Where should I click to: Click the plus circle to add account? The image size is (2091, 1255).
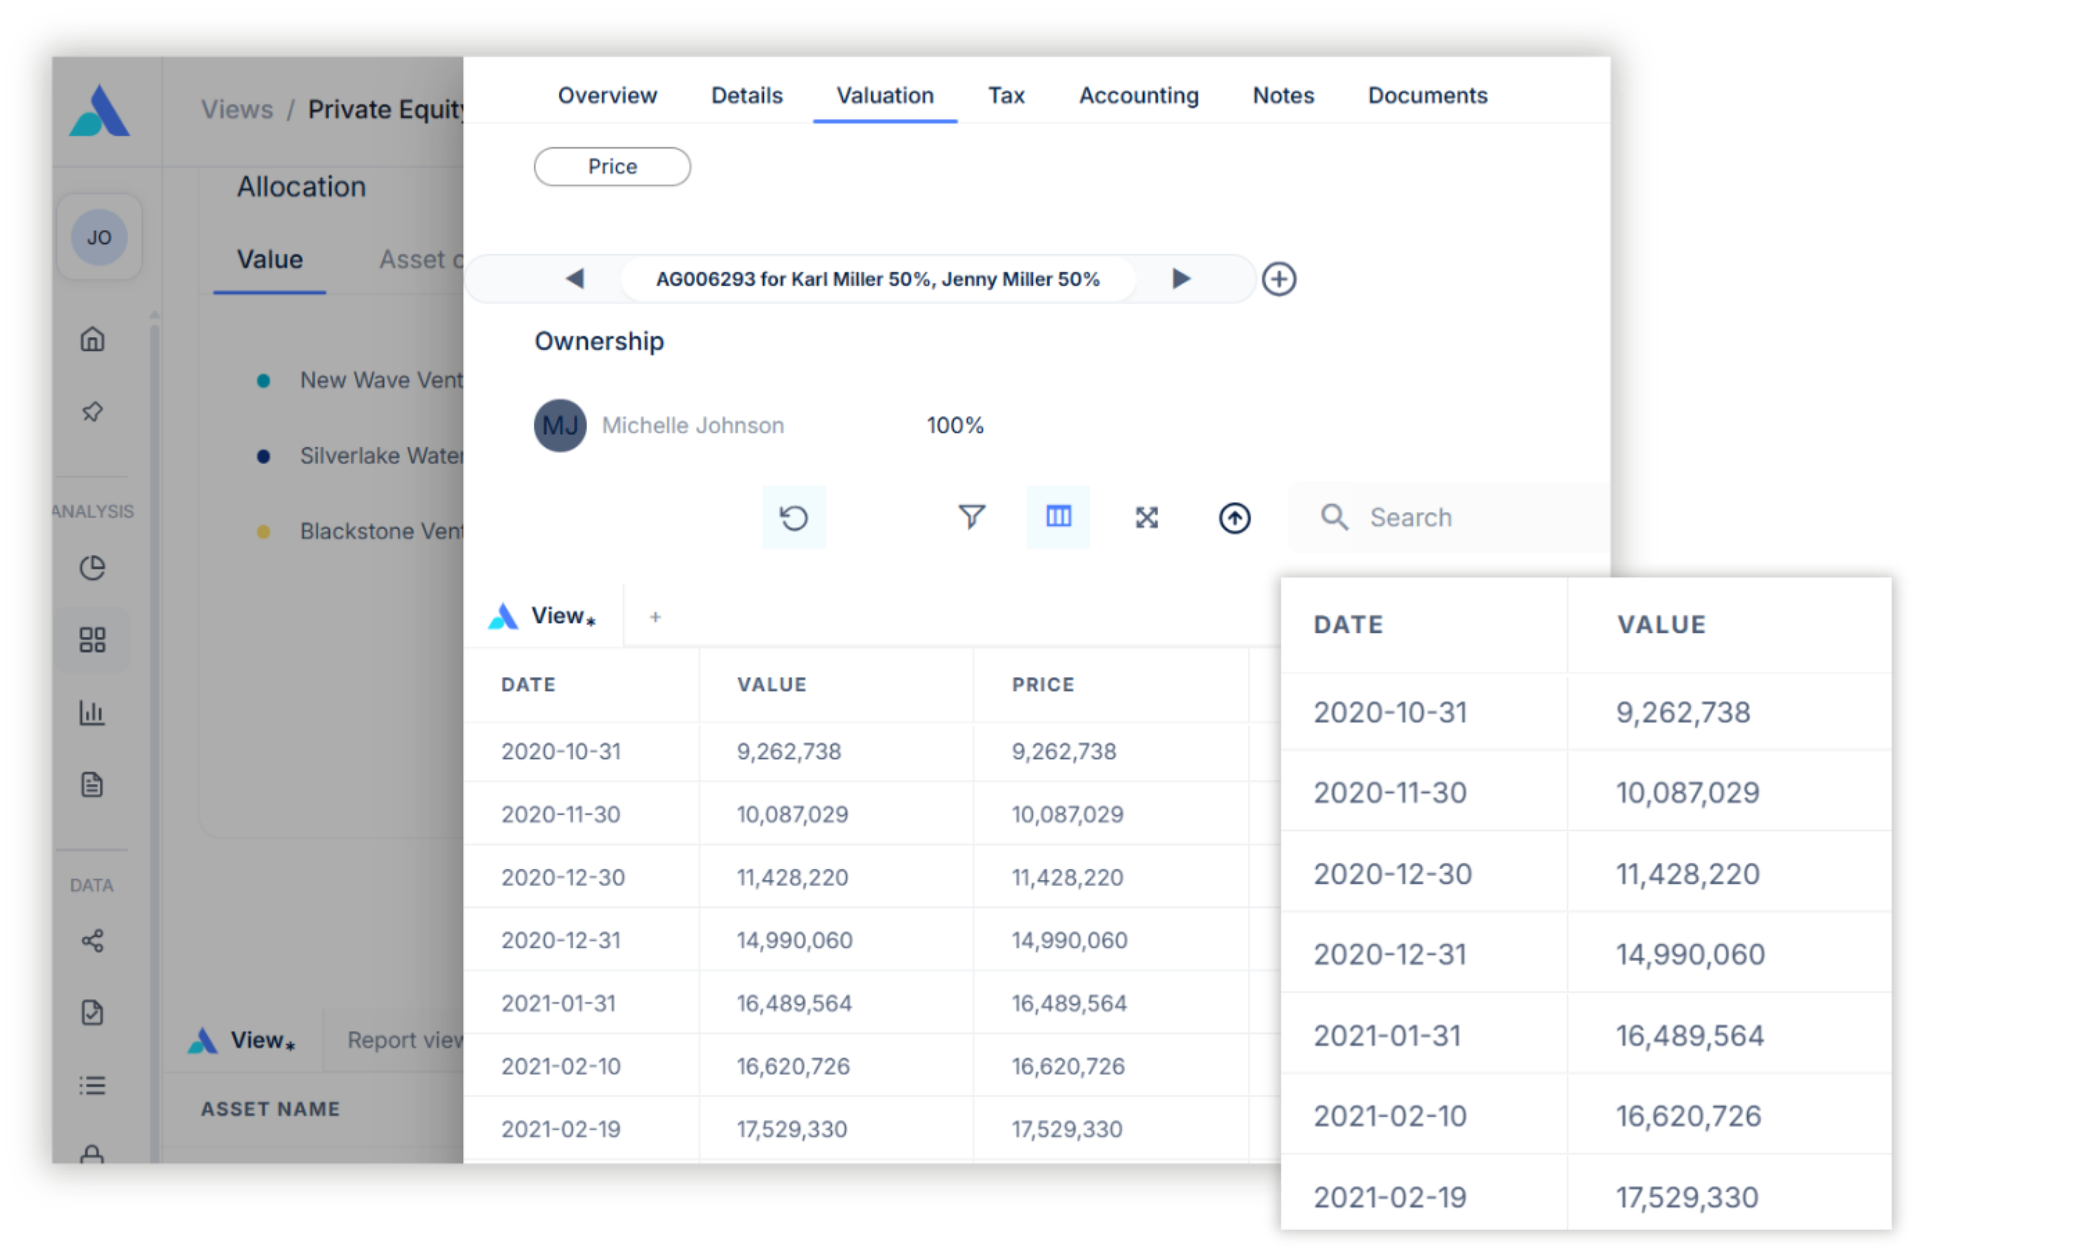[1279, 279]
